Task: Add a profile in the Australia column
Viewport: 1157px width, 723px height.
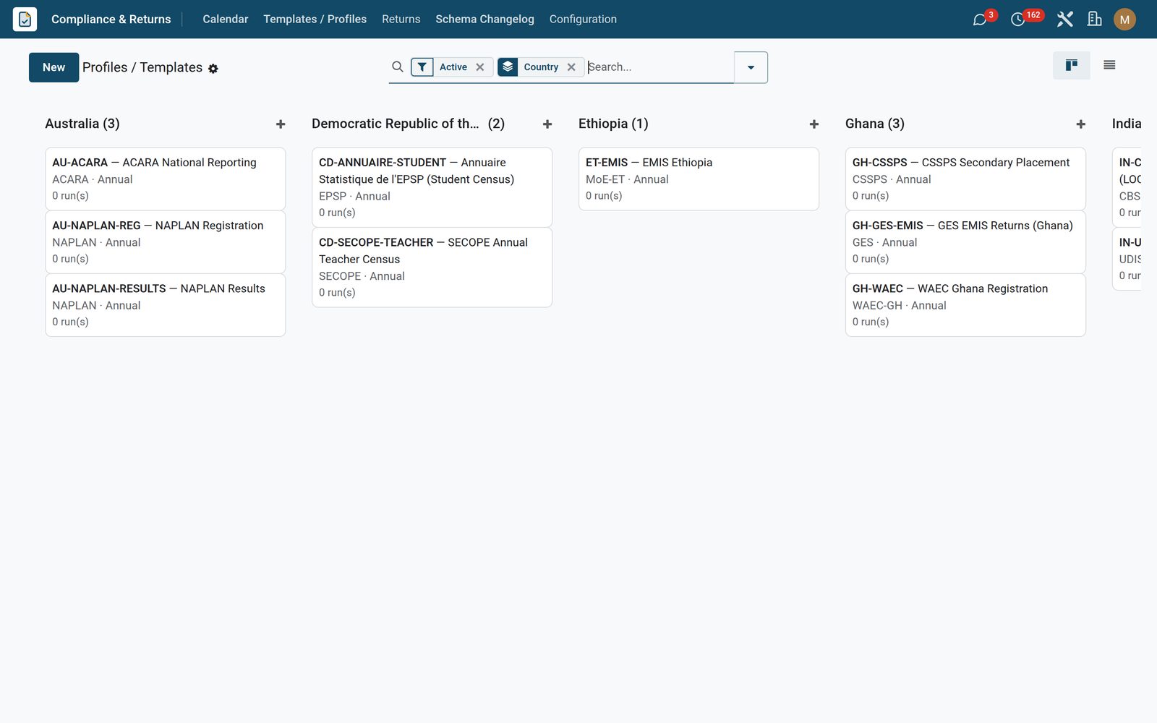Action: click(x=281, y=124)
